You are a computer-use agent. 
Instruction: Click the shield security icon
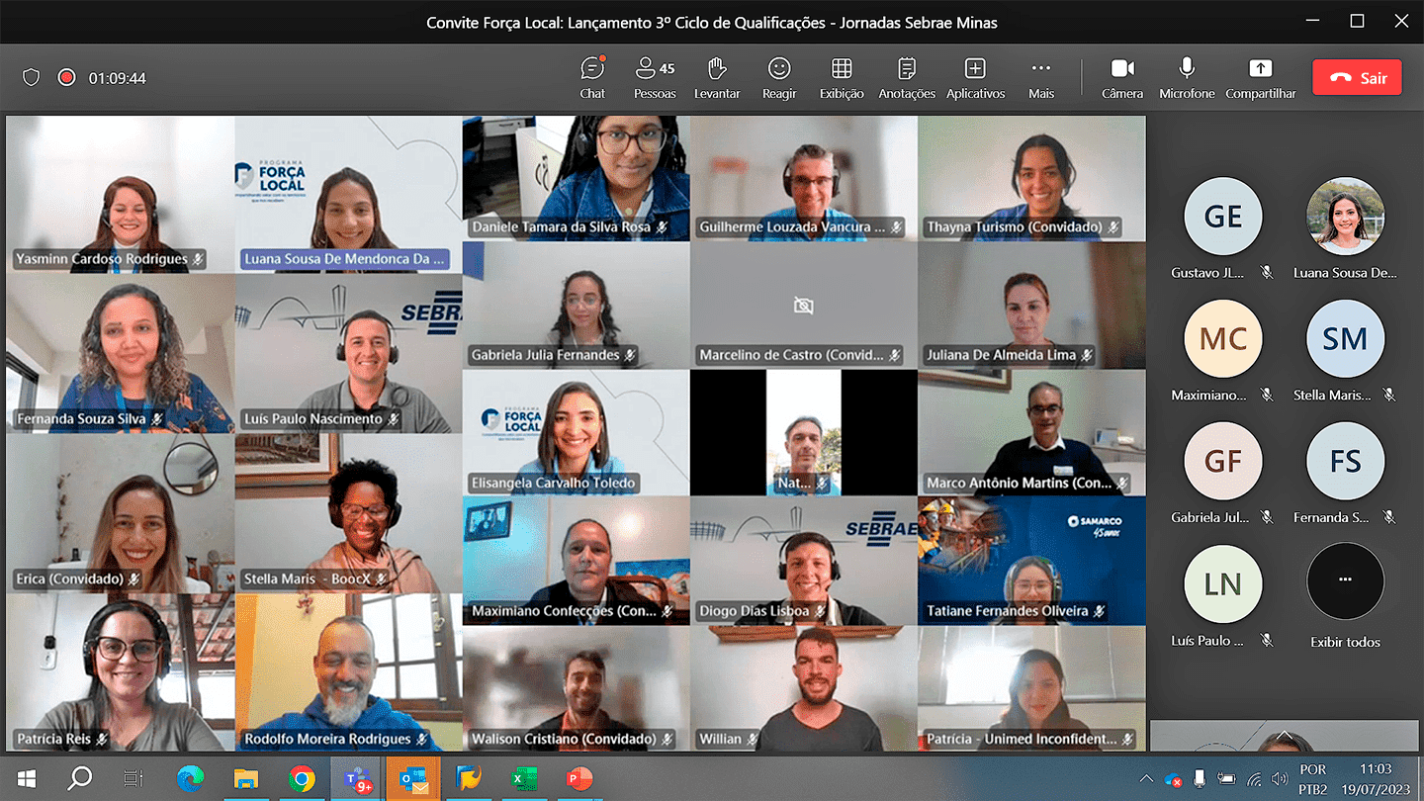32,77
